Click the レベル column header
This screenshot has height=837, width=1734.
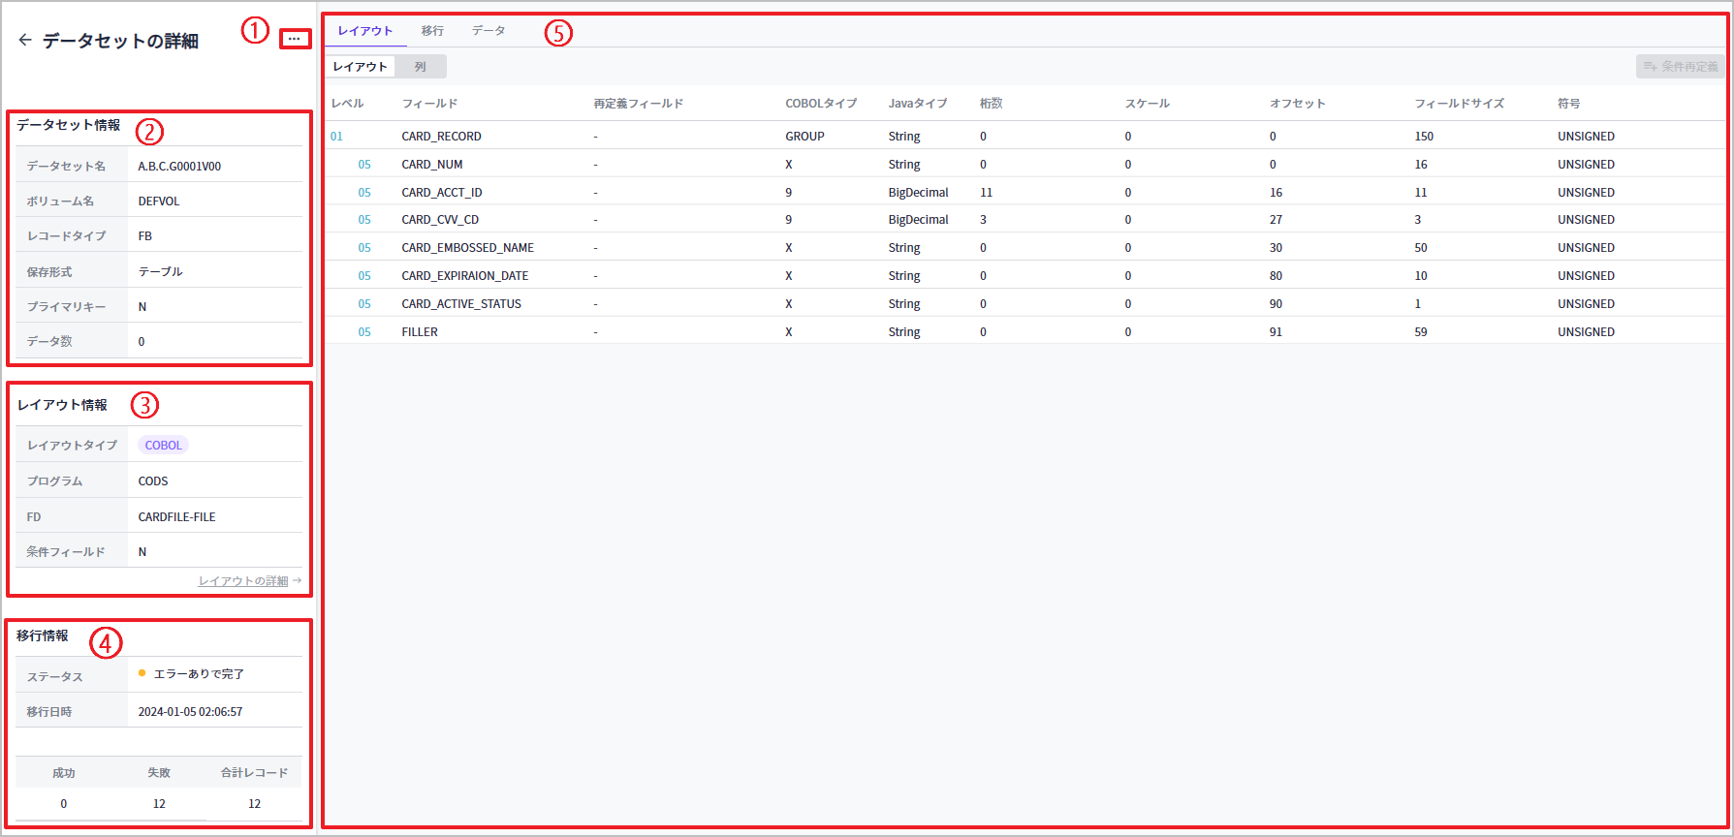(347, 104)
